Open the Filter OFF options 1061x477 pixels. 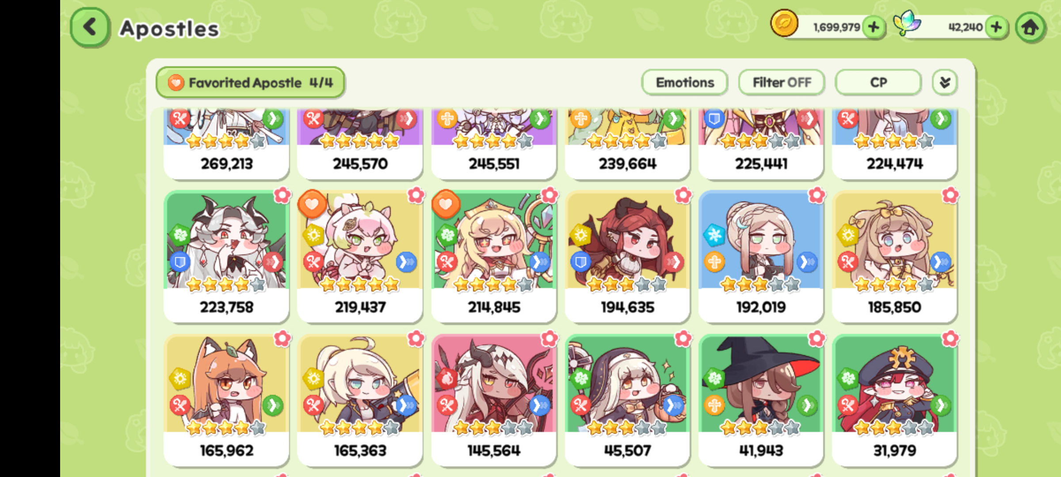pos(782,83)
